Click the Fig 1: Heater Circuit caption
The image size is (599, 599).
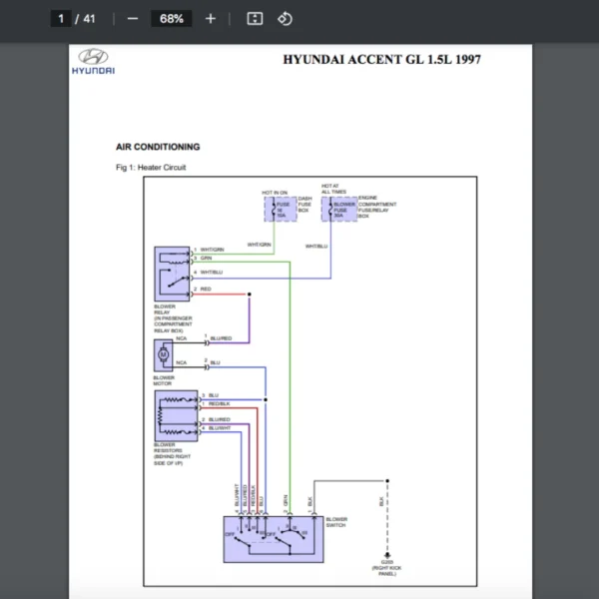(x=151, y=168)
